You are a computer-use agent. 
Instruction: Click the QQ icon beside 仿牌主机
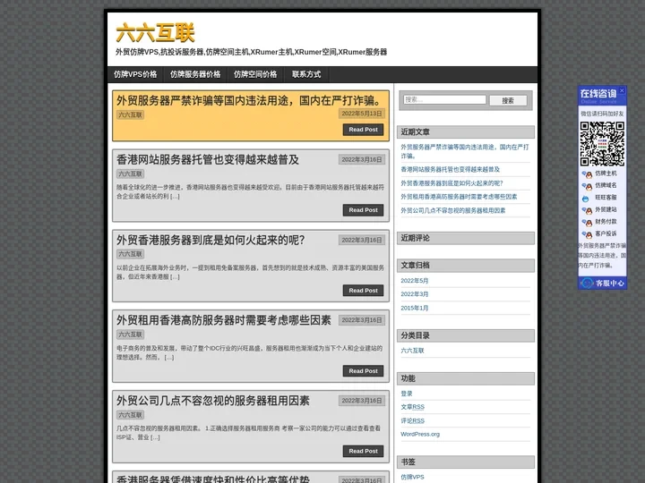[x=587, y=174]
